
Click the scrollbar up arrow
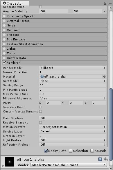click(x=111, y=8)
